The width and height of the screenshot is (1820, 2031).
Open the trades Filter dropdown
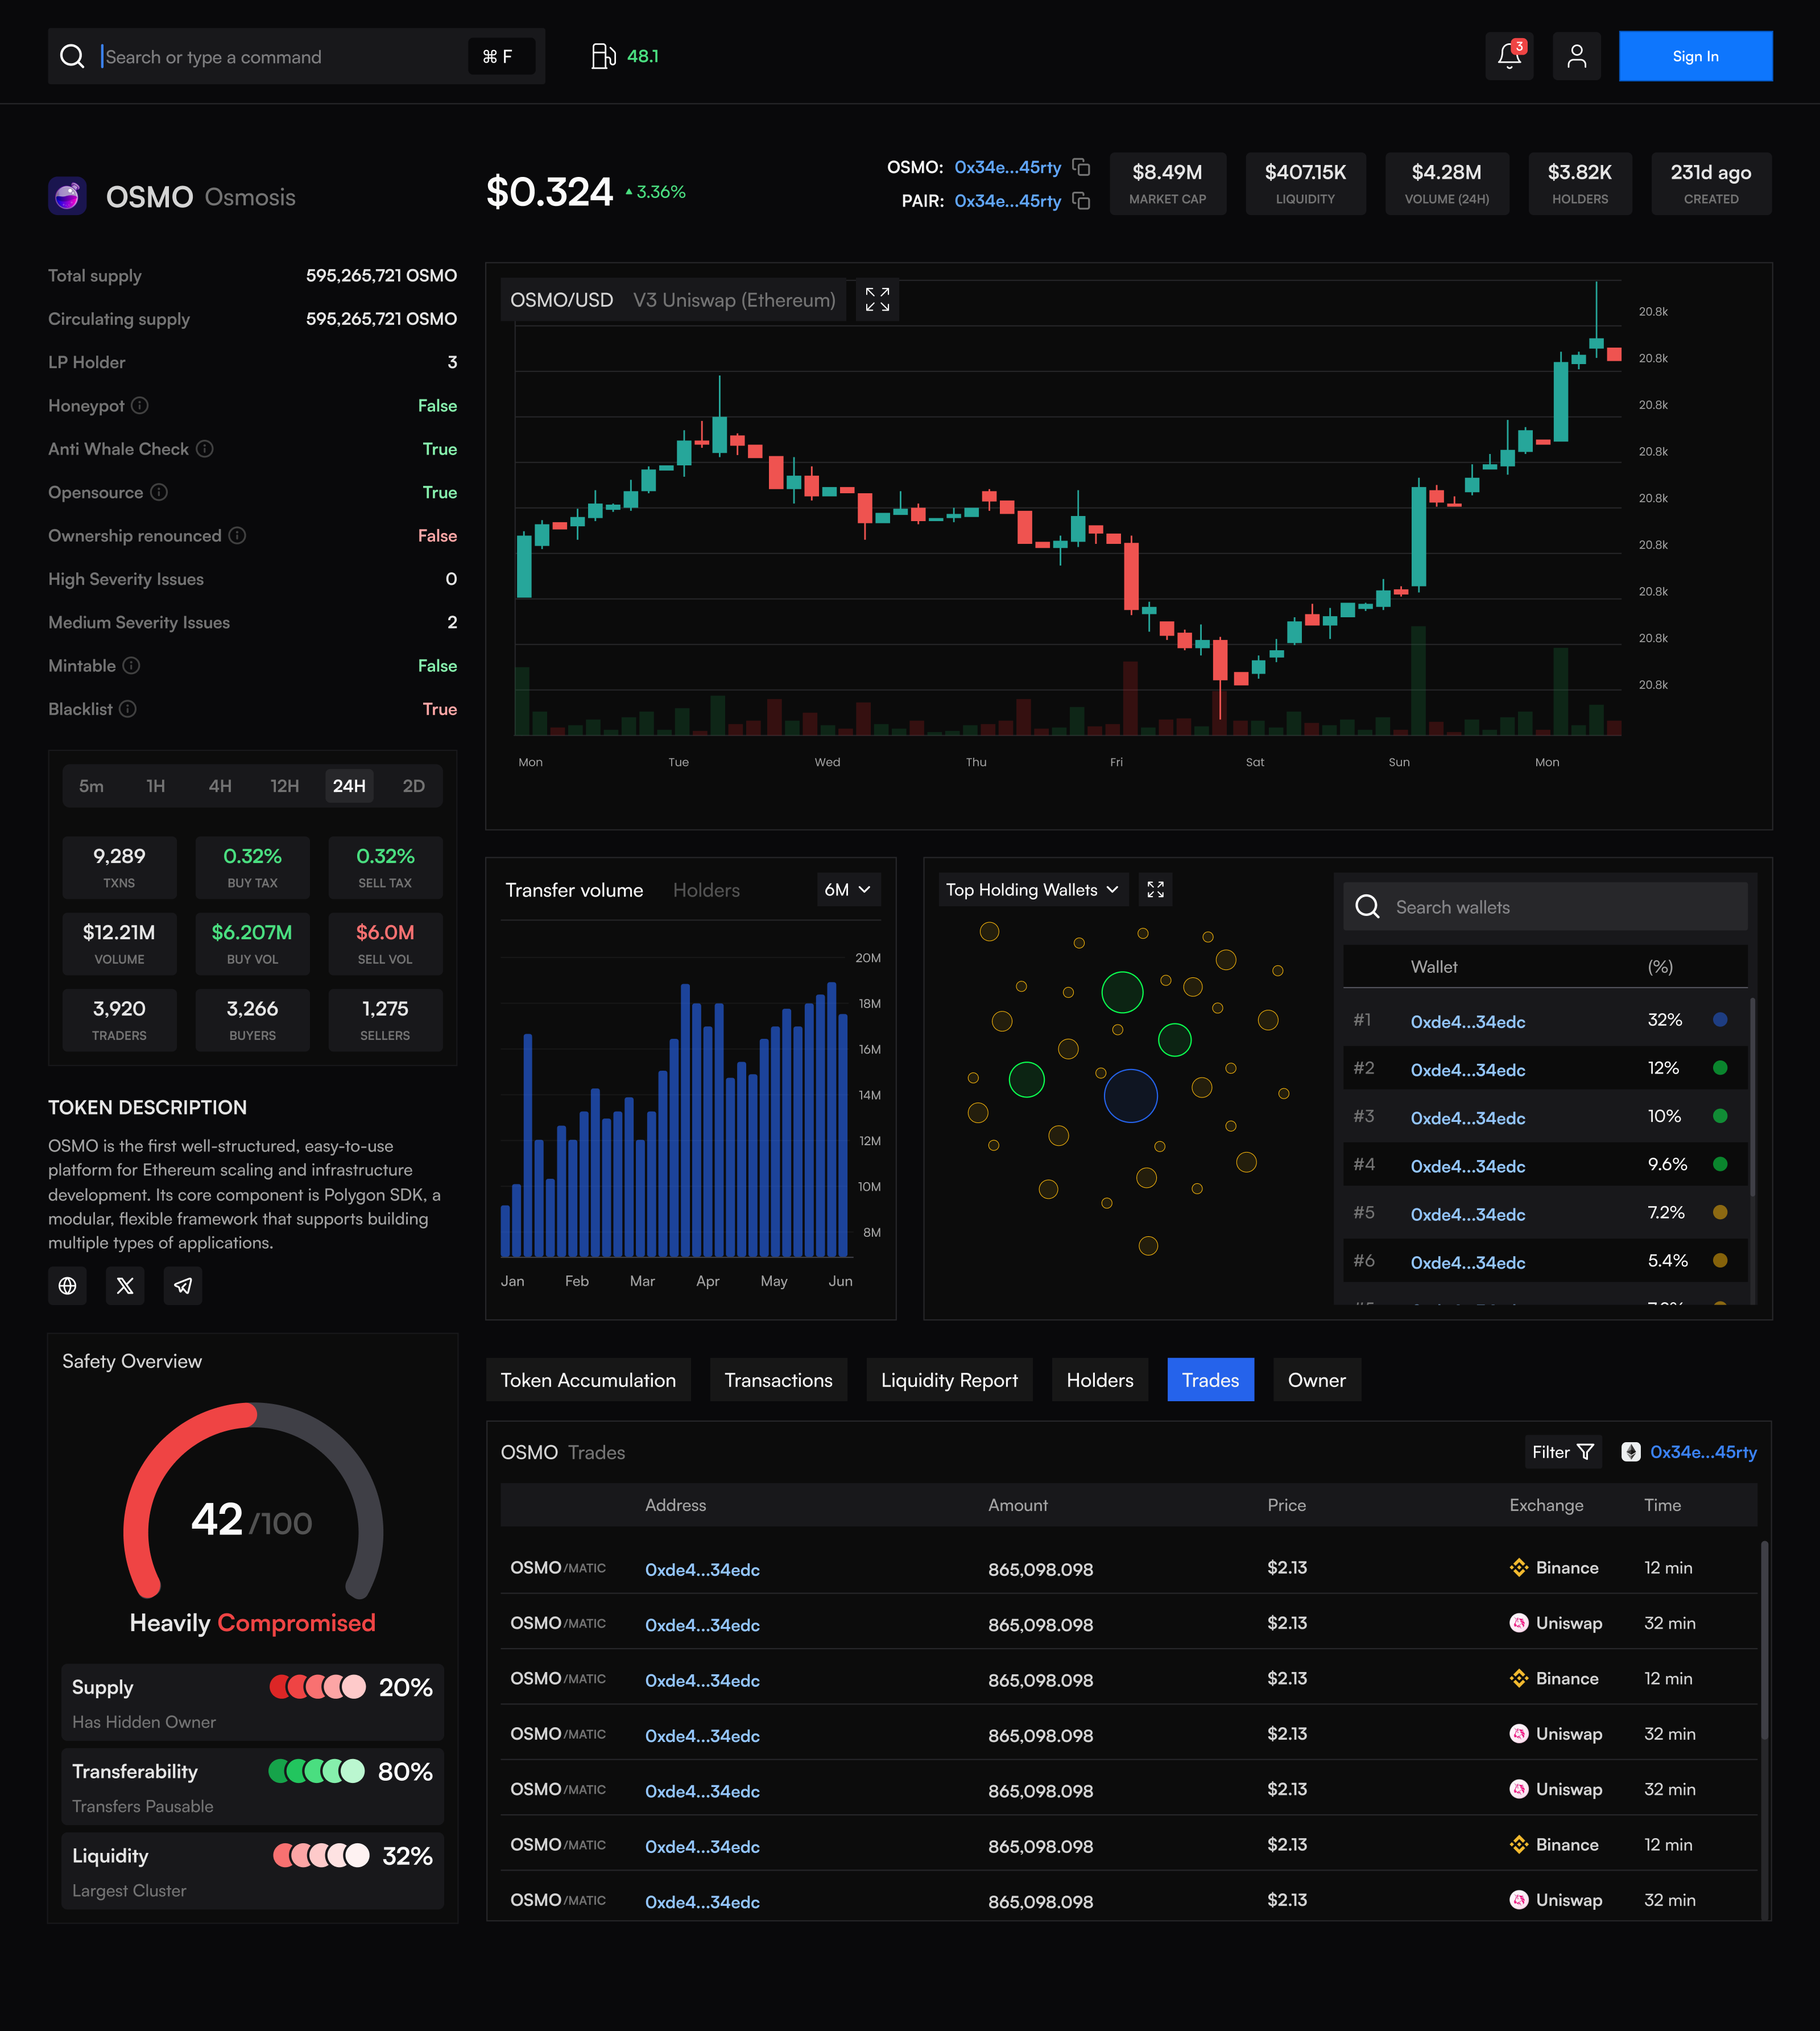point(1562,1452)
